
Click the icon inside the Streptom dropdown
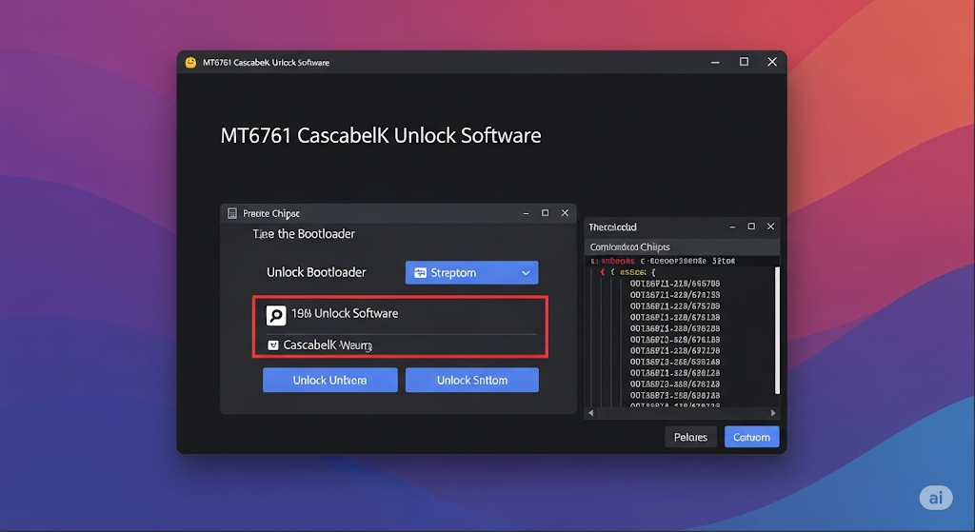(x=420, y=273)
